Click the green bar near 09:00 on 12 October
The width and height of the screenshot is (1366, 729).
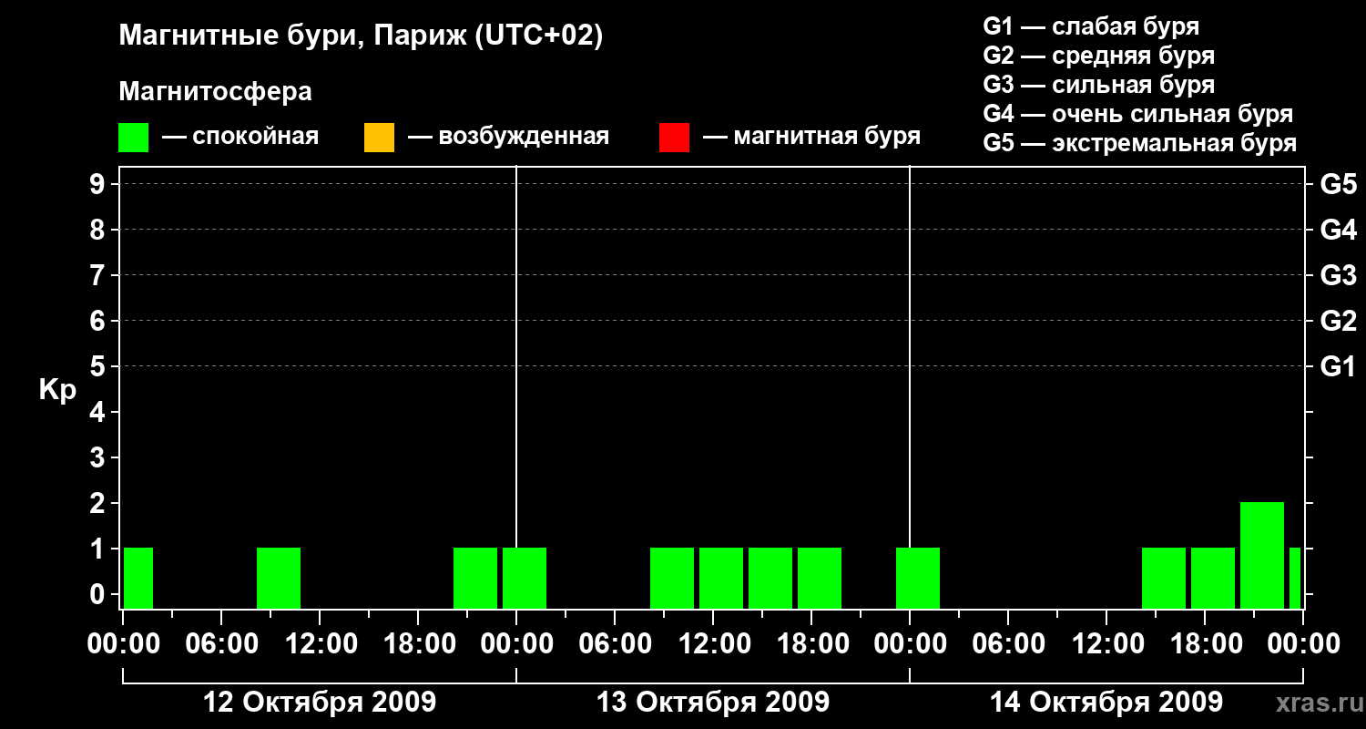[279, 578]
